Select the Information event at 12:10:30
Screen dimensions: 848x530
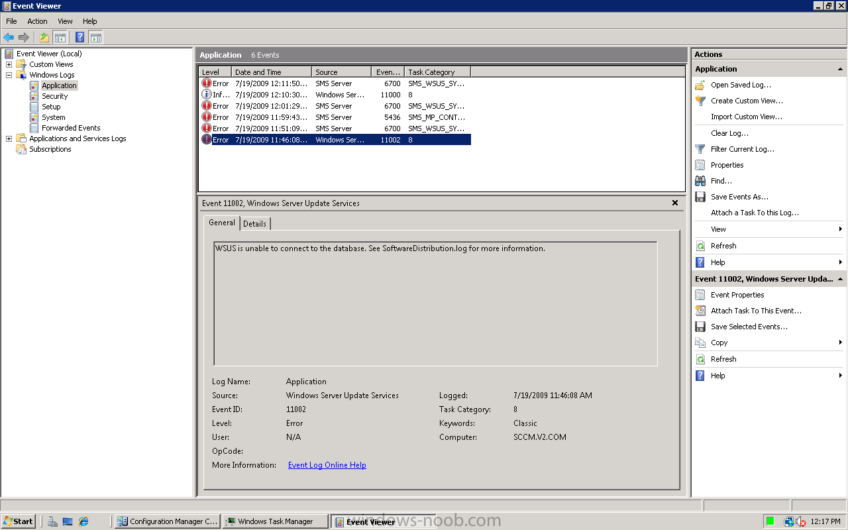[335, 95]
